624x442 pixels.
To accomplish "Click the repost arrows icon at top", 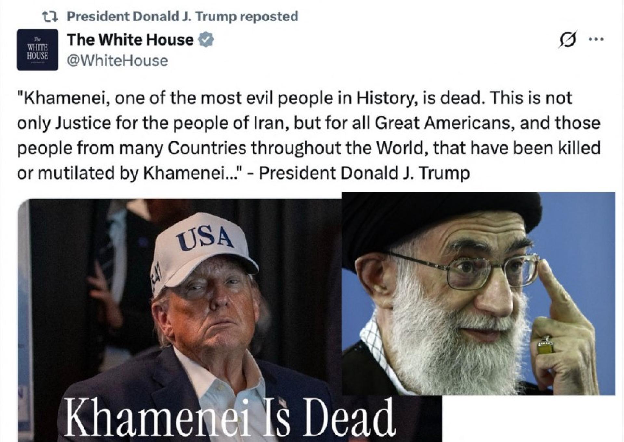I will click(x=50, y=16).
